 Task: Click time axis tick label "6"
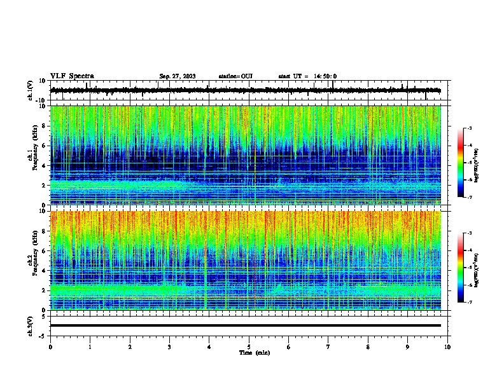[x=289, y=347]
